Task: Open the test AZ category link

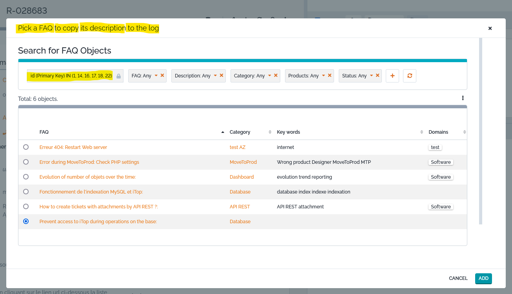Action: coord(238,147)
